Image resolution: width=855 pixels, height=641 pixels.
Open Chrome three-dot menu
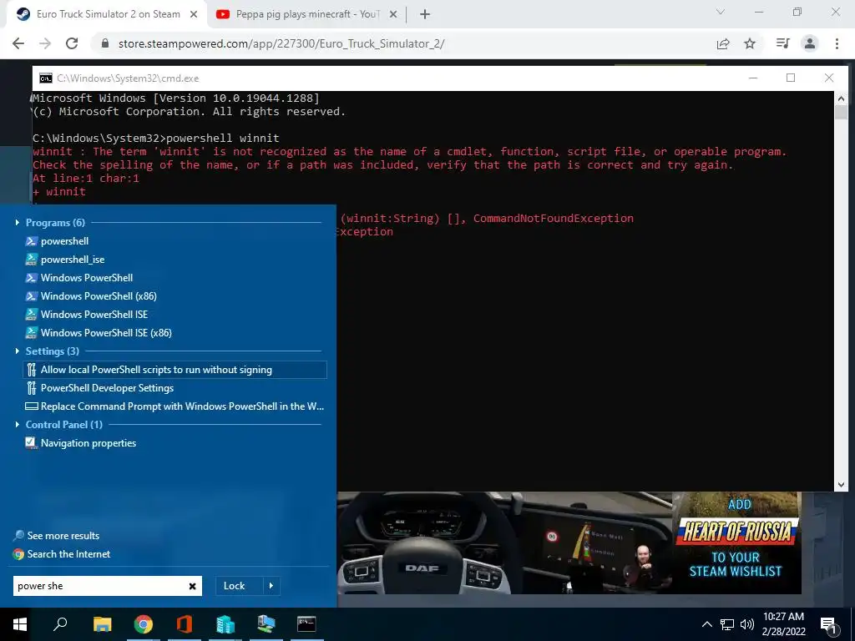(x=837, y=43)
